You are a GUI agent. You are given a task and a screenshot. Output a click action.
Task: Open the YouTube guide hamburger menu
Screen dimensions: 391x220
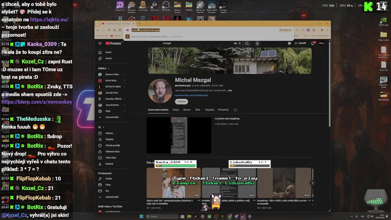pos(100,43)
